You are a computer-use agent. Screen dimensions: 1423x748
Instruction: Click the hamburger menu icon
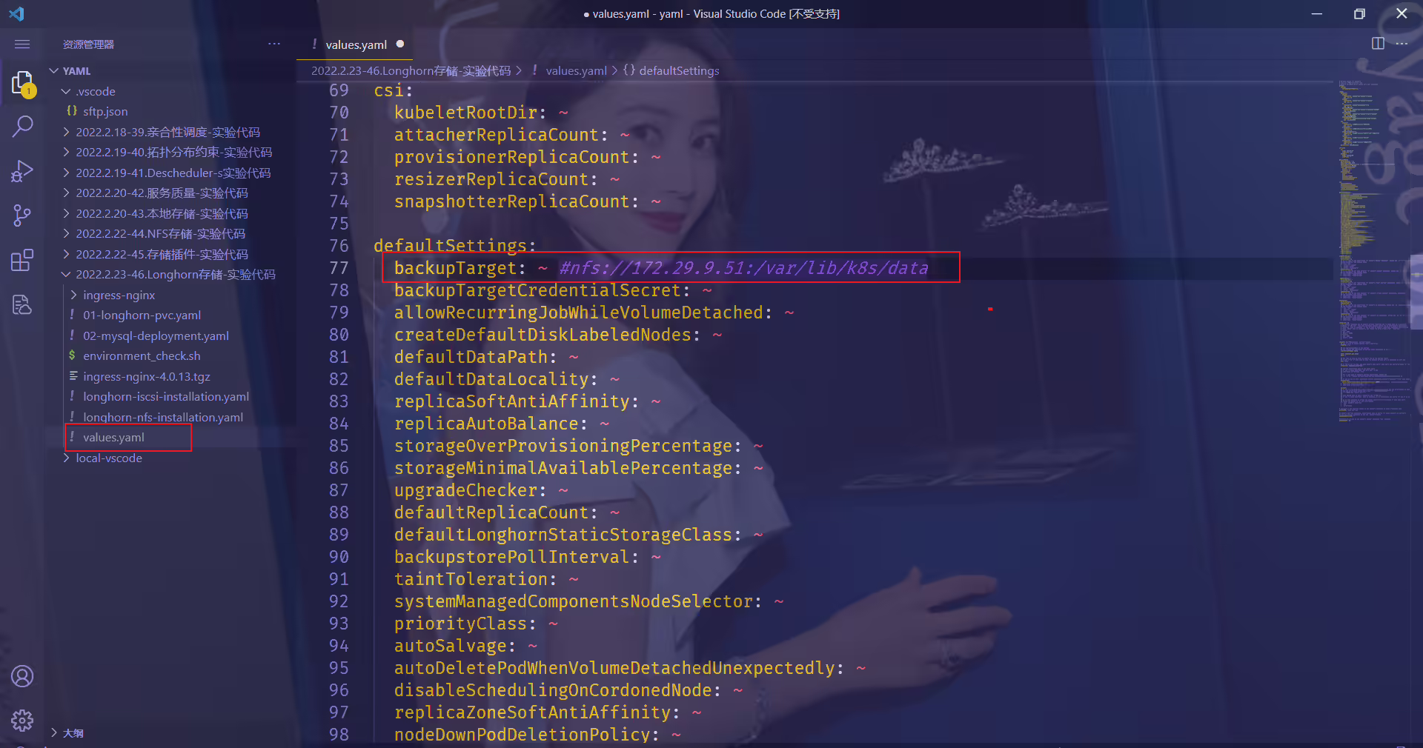pos(22,44)
